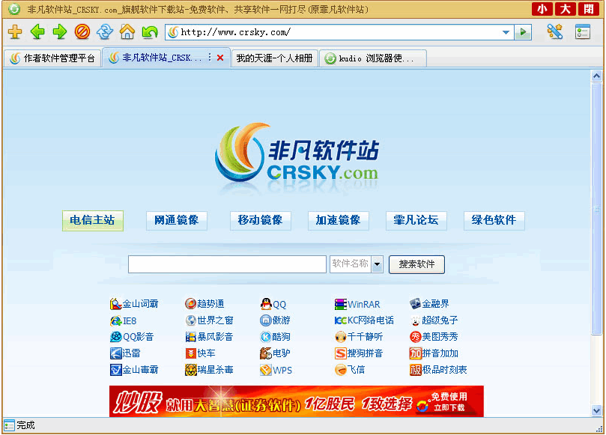Click the vertical scrollbar down arrow
This screenshot has width=606, height=435.
597,410
